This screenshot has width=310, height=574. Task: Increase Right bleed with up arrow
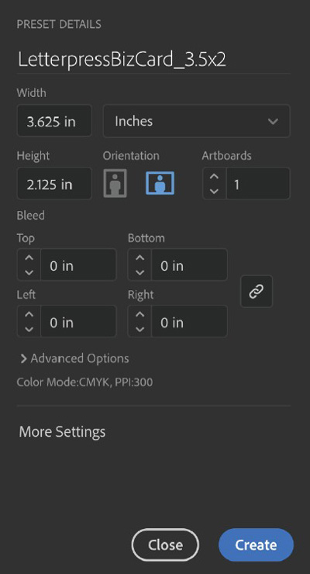[140, 314]
